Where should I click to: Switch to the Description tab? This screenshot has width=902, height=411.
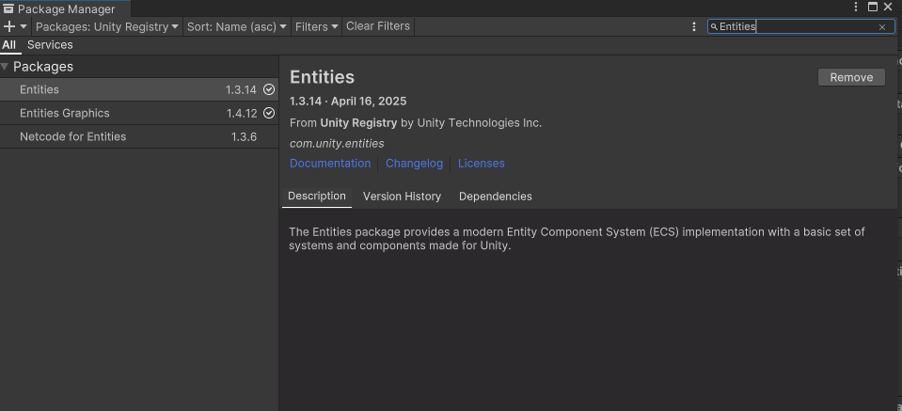[317, 196]
